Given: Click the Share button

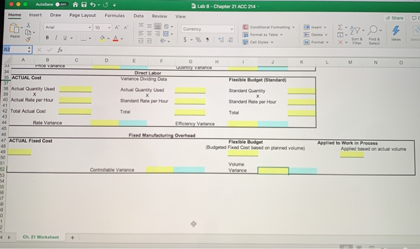Looking at the screenshot, I should 394,18.
